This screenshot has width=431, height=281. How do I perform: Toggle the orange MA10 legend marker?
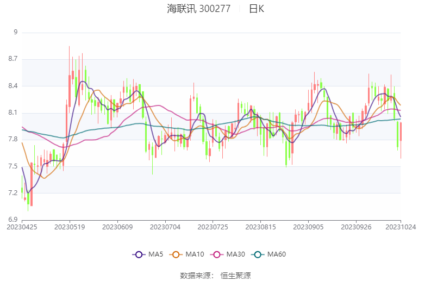tap(178, 254)
